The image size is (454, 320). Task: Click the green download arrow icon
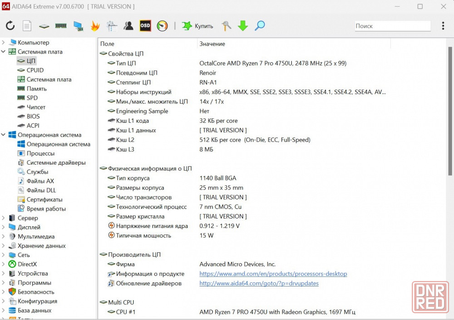pyautogui.click(x=243, y=26)
